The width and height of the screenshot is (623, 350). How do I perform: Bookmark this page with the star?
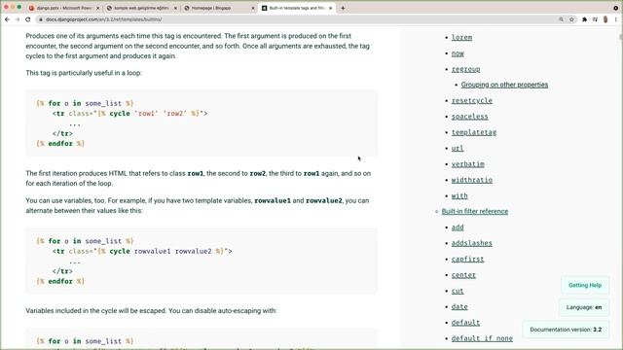(x=571, y=19)
